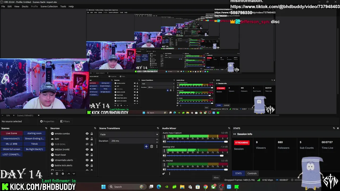Increase transition duration stepper

[157, 140]
